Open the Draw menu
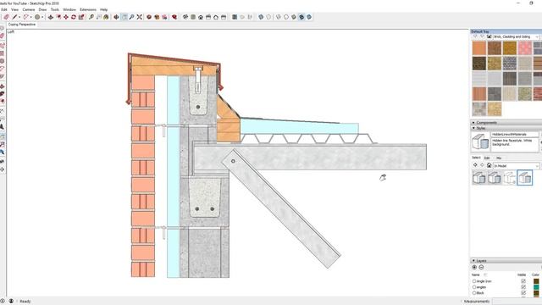Viewport: 542px width, 305px height. (42, 9)
